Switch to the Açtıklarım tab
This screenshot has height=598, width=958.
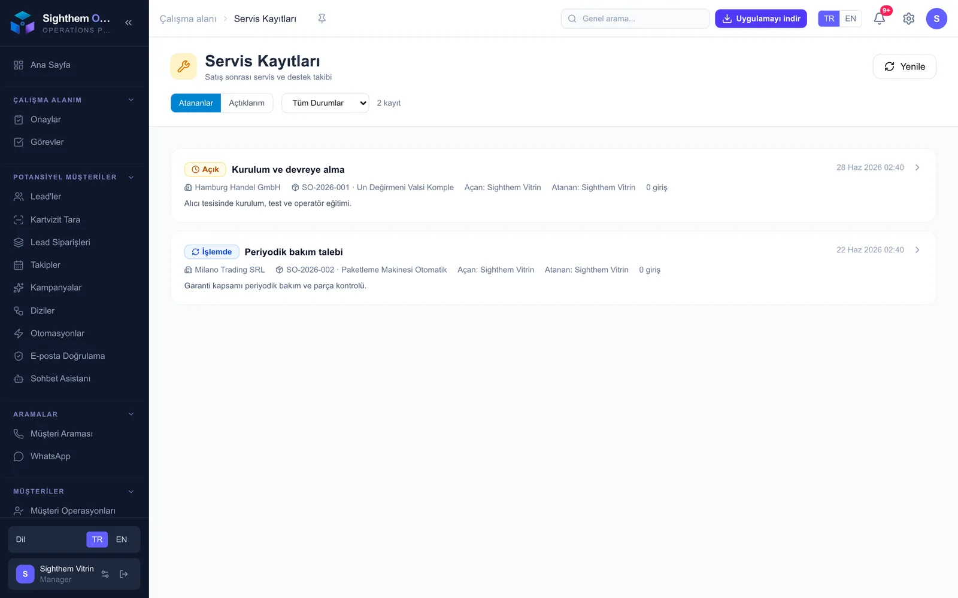pos(247,103)
